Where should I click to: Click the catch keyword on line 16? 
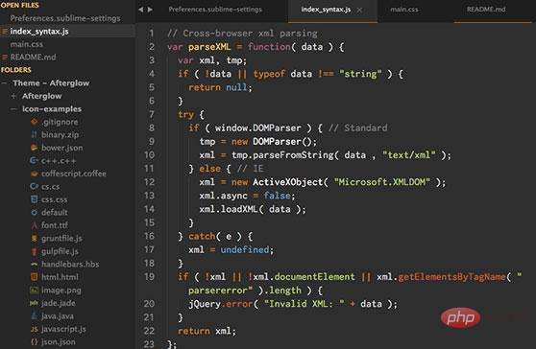tap(202, 236)
